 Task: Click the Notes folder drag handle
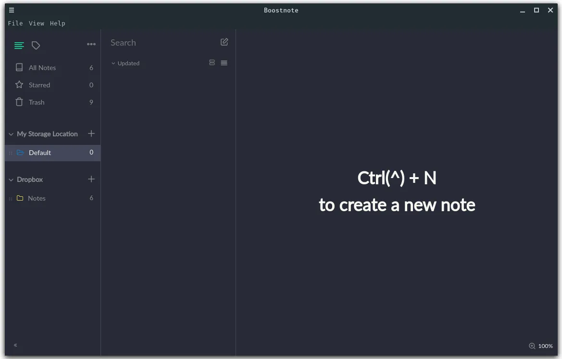(11, 199)
